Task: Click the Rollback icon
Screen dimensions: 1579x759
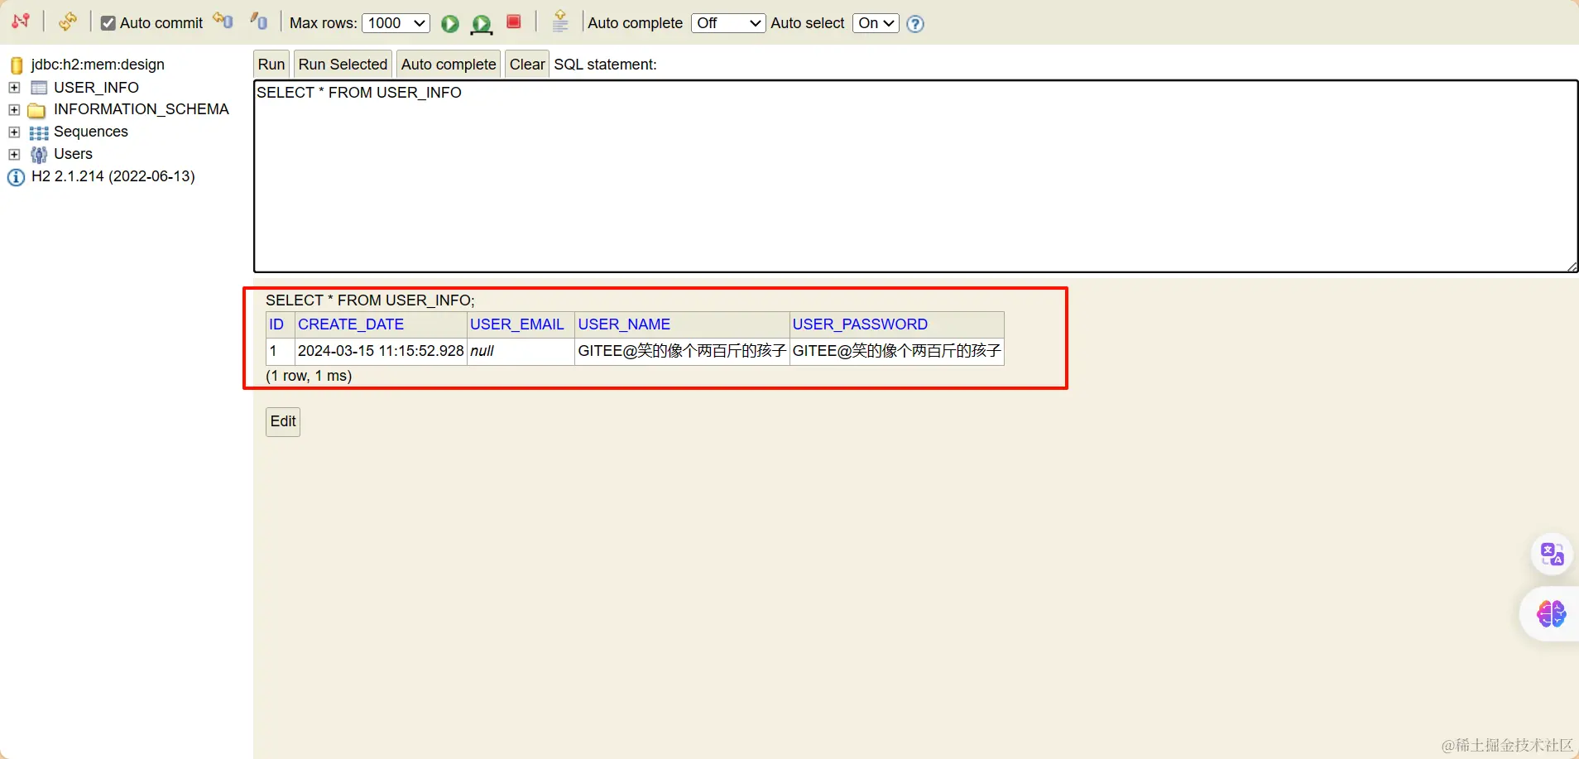Action: pyautogui.click(x=223, y=21)
